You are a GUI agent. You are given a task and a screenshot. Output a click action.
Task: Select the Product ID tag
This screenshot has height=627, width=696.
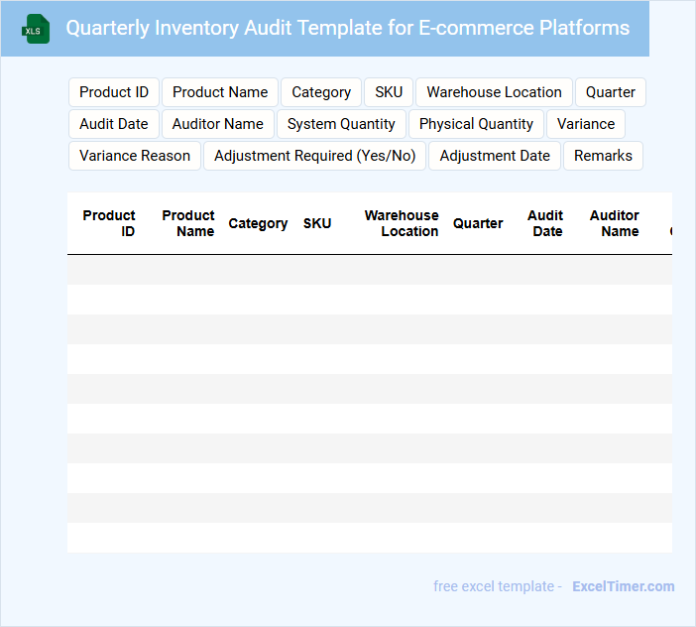(114, 92)
